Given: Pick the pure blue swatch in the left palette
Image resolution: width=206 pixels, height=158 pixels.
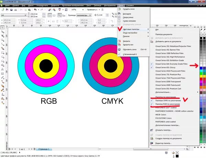Looking at the screenshot, I should point(201,68).
